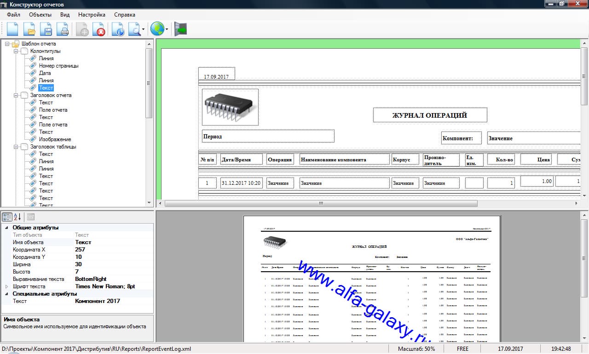
Task: Collapse the Общие атрибуты section
Action: 6,228
